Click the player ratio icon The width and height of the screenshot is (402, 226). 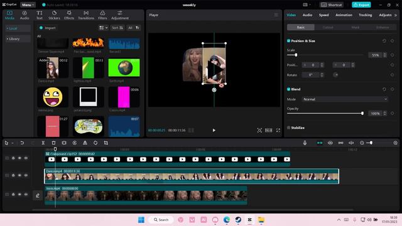tap(268, 130)
